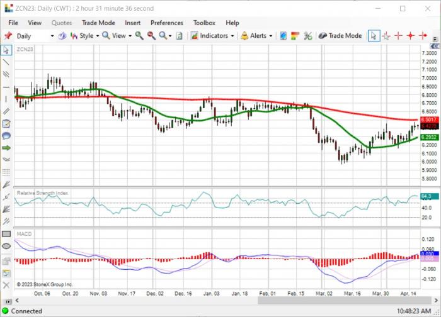Select the green arrow drawing tool
The image size is (441, 317).
coord(6,148)
